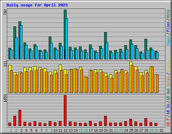Click day 31 on the date axis
Screen dimensions: 172x134
tap(161, 130)
